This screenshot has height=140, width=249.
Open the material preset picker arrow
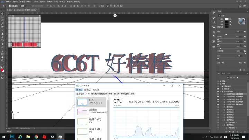(246, 21)
